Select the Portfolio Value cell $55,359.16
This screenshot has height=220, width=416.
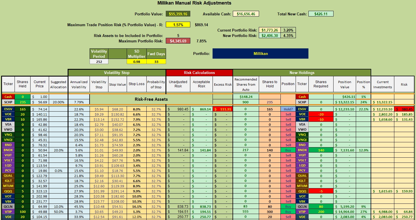[x=178, y=14]
